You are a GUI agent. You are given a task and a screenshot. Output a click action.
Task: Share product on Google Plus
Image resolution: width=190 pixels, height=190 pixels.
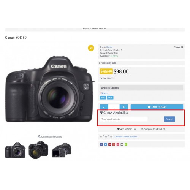coord(114,144)
